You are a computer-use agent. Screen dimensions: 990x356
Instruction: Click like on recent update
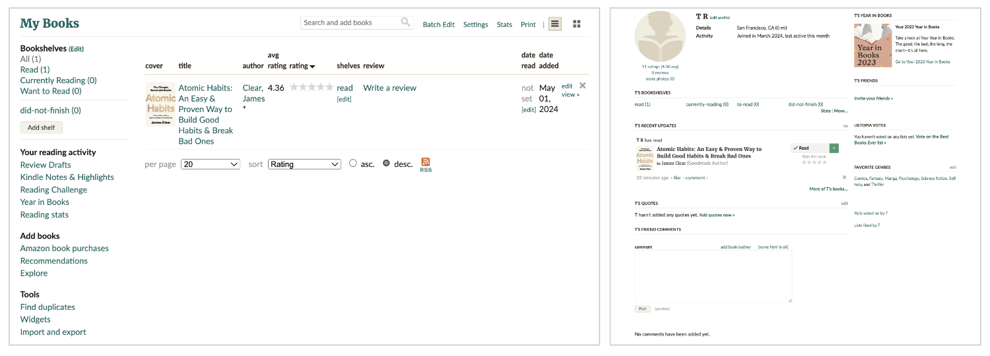pyautogui.click(x=676, y=178)
